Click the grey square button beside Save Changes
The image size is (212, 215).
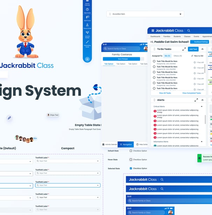[142, 59]
